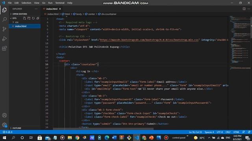Click errors and warnings status indicator
252x141 pixels.
pyautogui.click(x=7, y=132)
